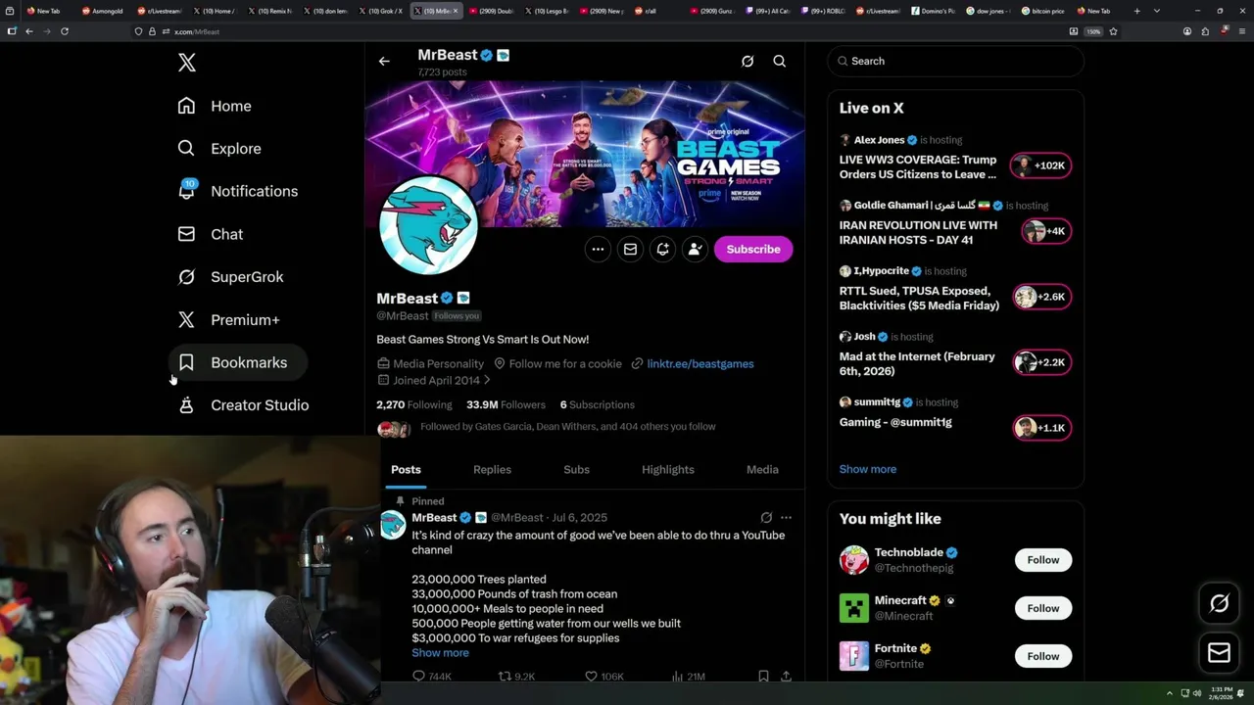Click the X logo in the sidebar
This screenshot has width=1254, height=705.
coord(187,63)
